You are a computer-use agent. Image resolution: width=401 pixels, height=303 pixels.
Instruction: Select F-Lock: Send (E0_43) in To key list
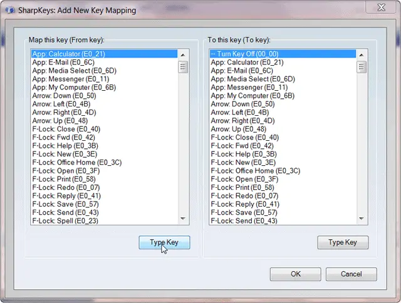coord(283,221)
